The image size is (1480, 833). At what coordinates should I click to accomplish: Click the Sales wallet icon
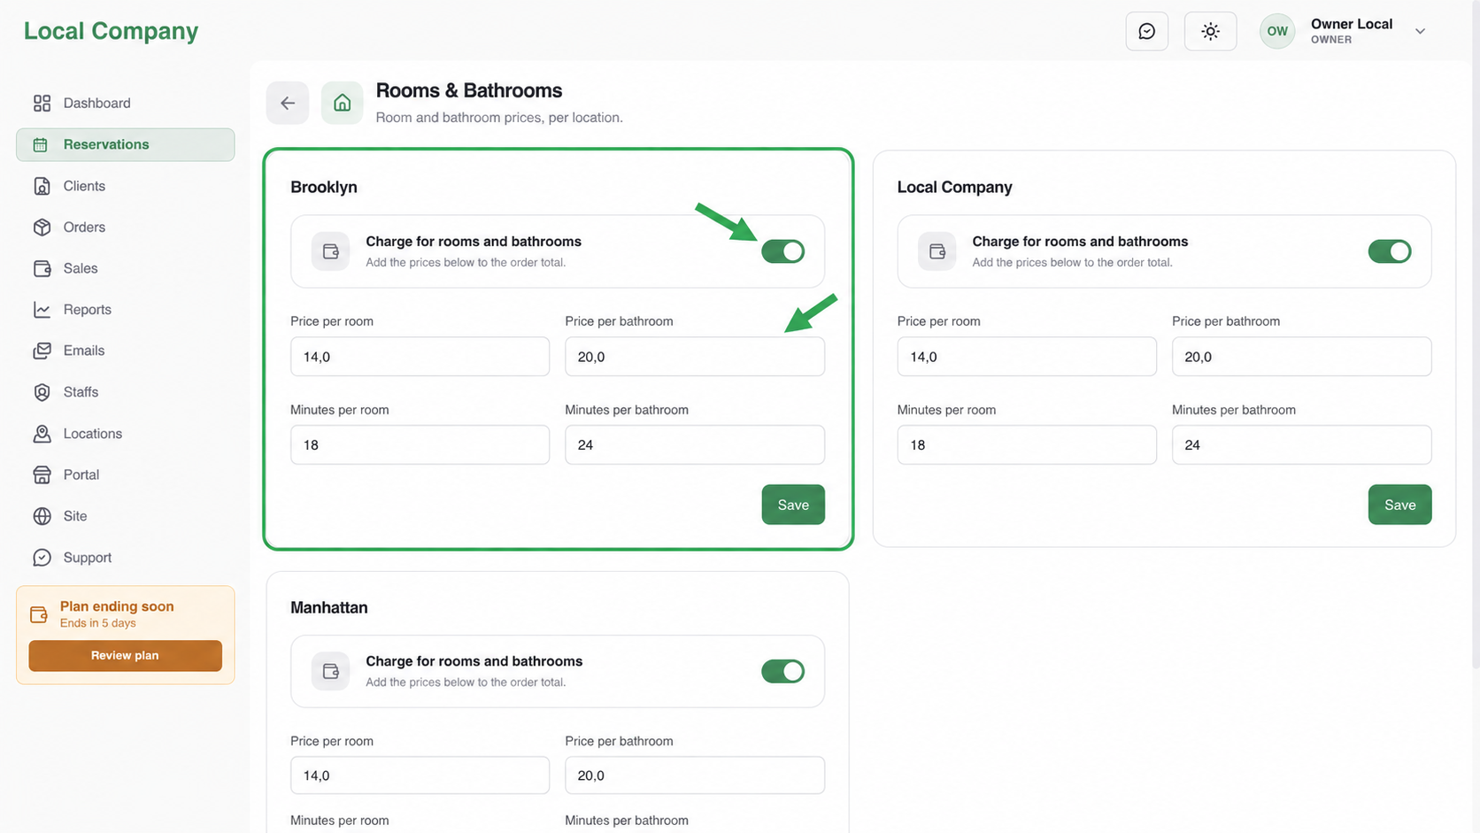click(42, 268)
